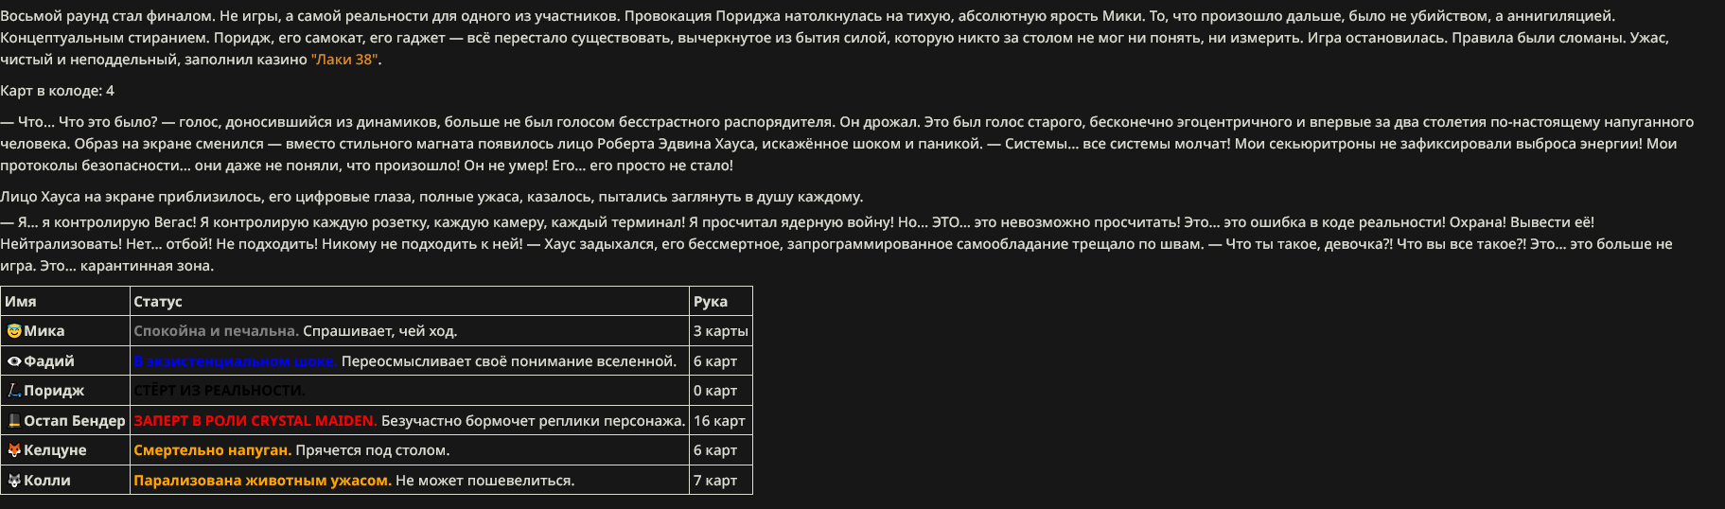Select the blue "В экзистенциальном шоке" status text
1725x509 pixels.
[x=235, y=361]
